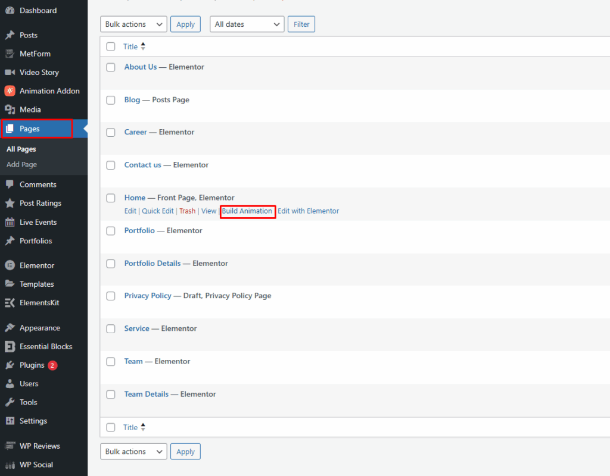Open the top Bulk actions dropdown

pyautogui.click(x=133, y=24)
